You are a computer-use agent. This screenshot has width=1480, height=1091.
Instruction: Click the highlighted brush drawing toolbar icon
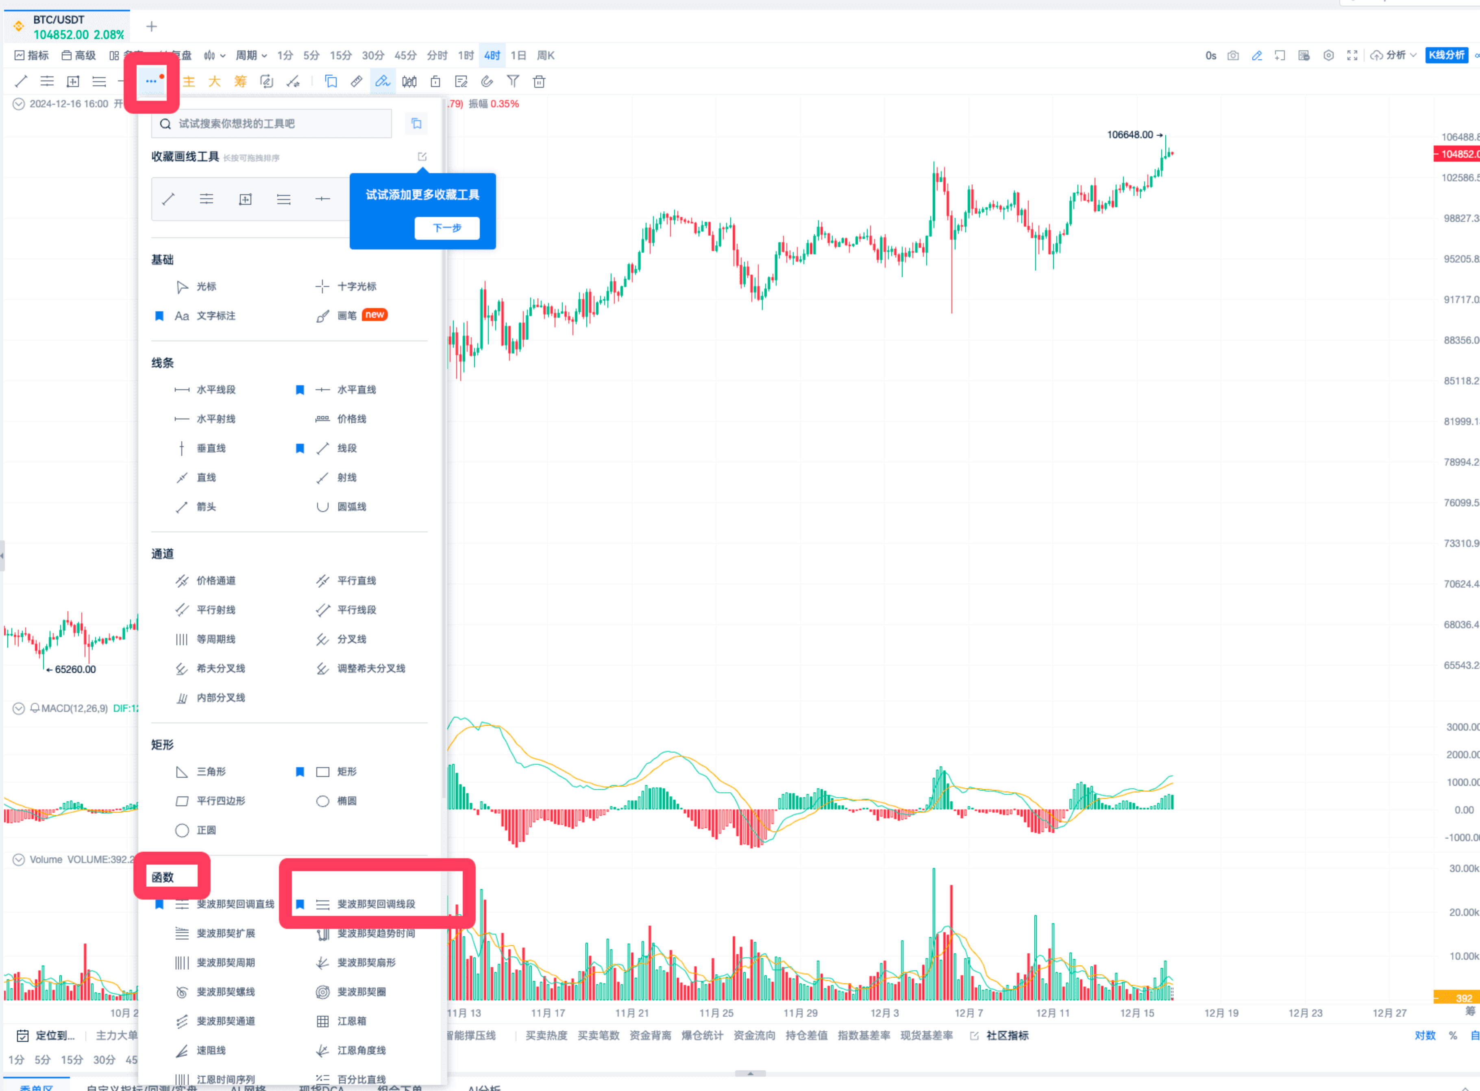[383, 81]
